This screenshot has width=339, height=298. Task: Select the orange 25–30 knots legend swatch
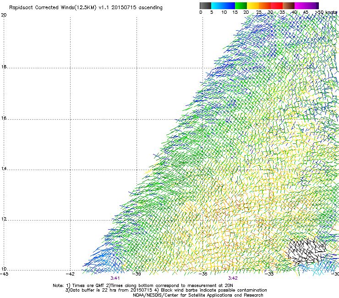point(265,6)
